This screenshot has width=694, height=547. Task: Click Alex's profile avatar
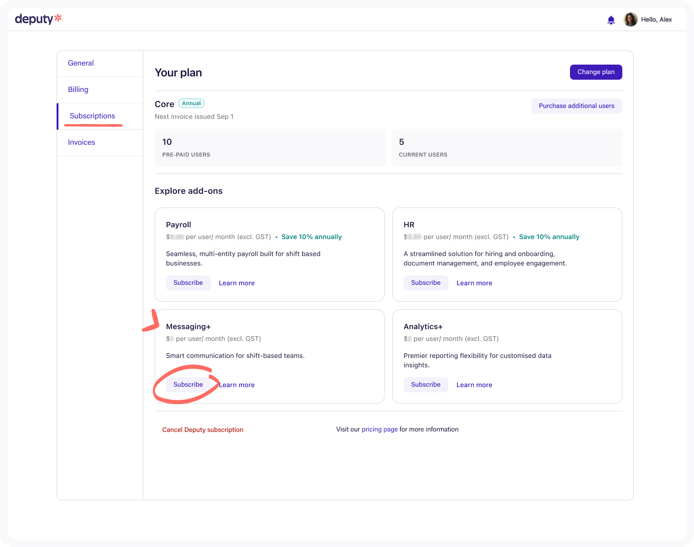coord(630,19)
